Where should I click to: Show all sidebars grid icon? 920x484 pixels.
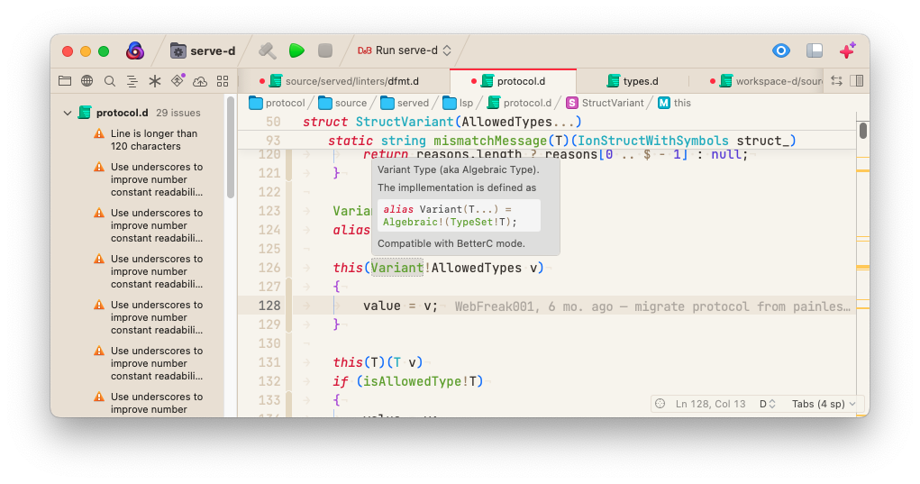click(x=223, y=81)
